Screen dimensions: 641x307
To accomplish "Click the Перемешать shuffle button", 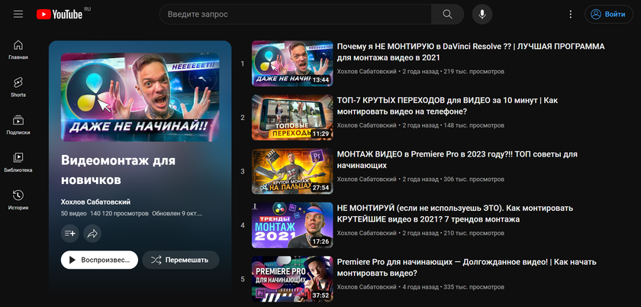I will pyautogui.click(x=181, y=260).
